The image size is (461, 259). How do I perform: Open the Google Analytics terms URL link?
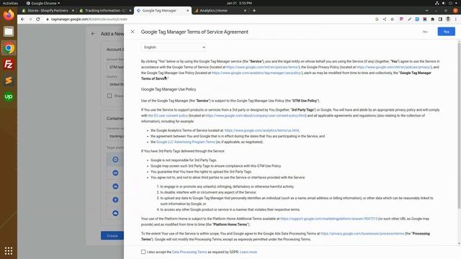click(261, 130)
